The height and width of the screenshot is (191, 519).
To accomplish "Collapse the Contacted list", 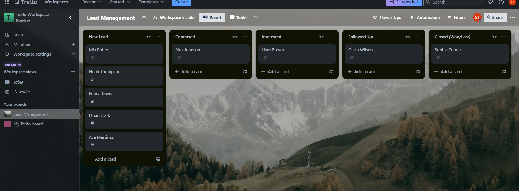I will (x=235, y=37).
